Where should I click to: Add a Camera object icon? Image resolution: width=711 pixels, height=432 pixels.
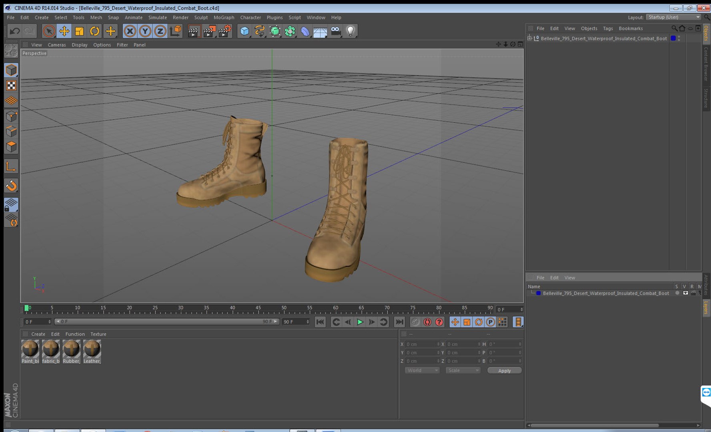pos(335,31)
